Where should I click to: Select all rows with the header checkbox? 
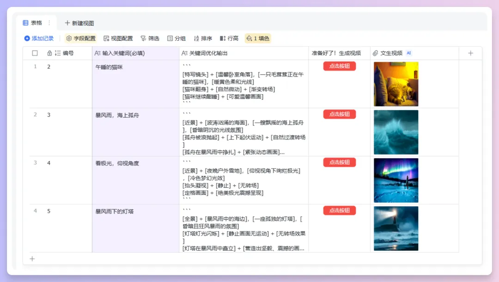(35, 53)
